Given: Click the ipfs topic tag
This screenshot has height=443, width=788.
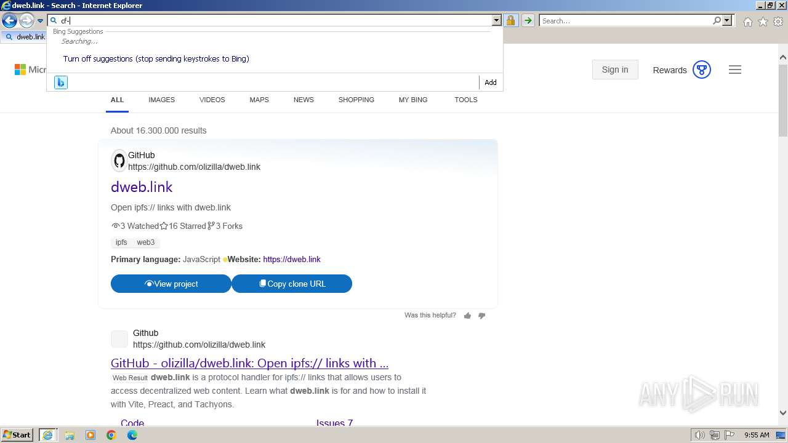Looking at the screenshot, I should tap(121, 242).
